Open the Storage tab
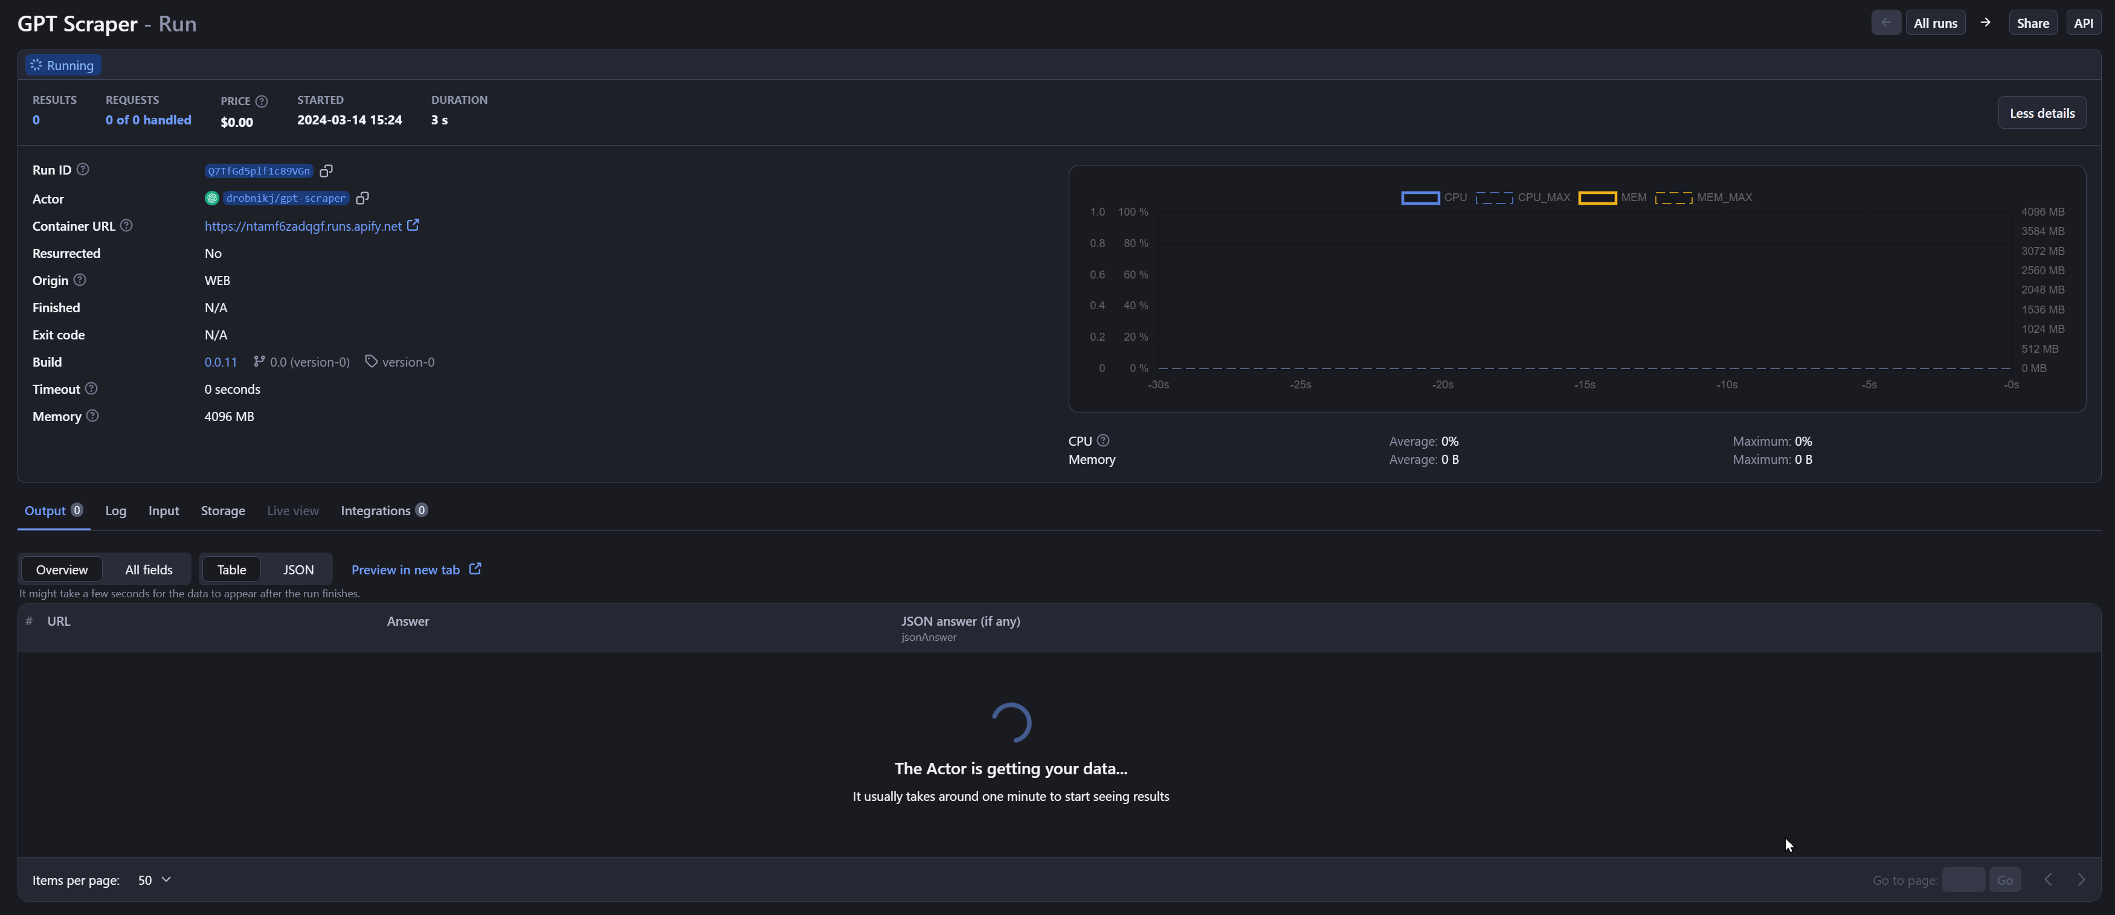 click(x=222, y=510)
